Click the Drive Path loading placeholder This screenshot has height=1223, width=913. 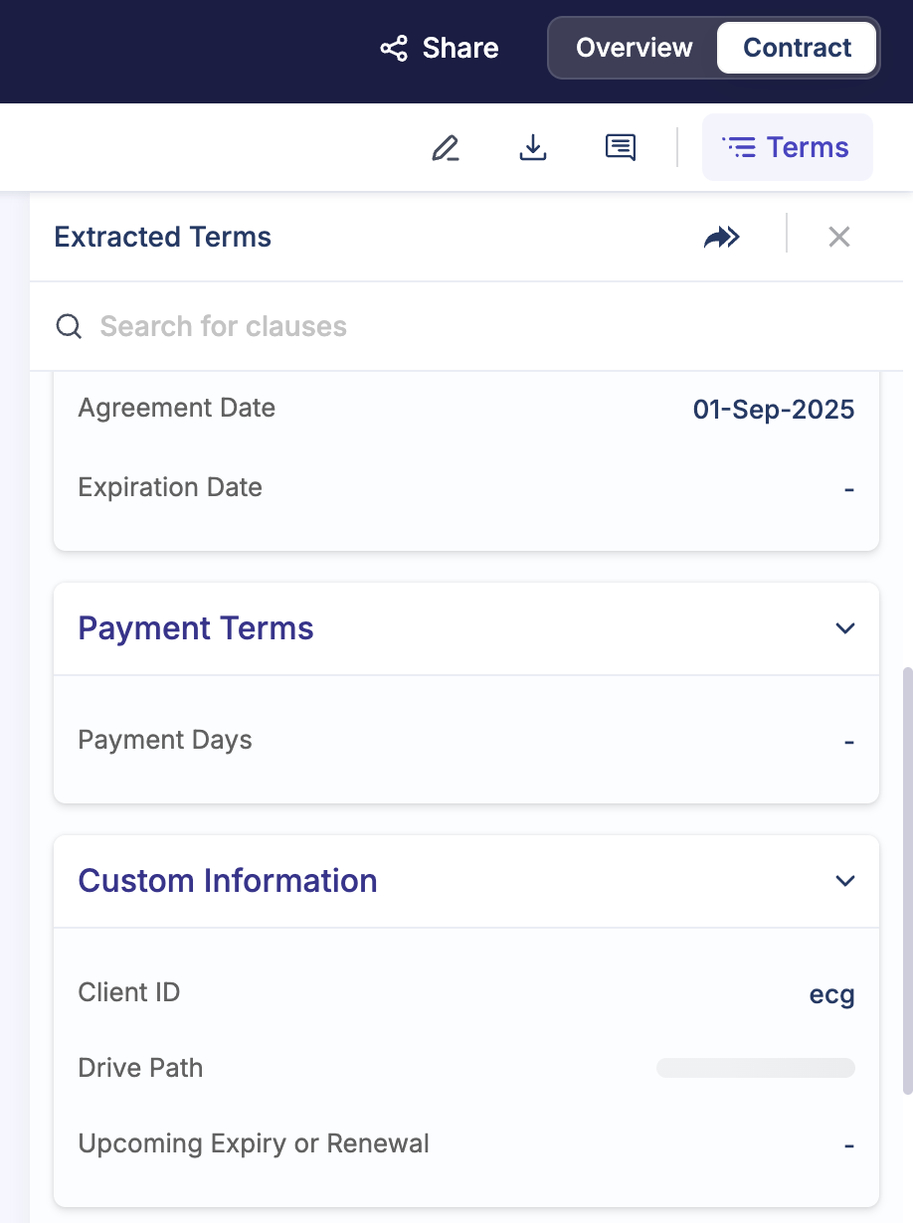755,1068
